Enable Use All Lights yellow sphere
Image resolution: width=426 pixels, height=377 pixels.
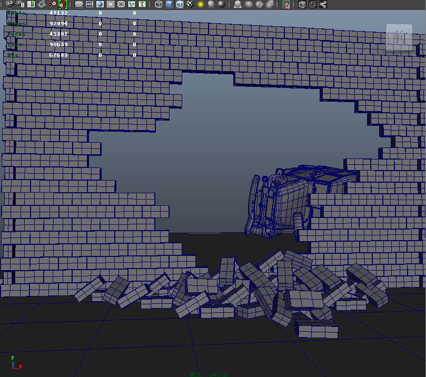click(201, 4)
